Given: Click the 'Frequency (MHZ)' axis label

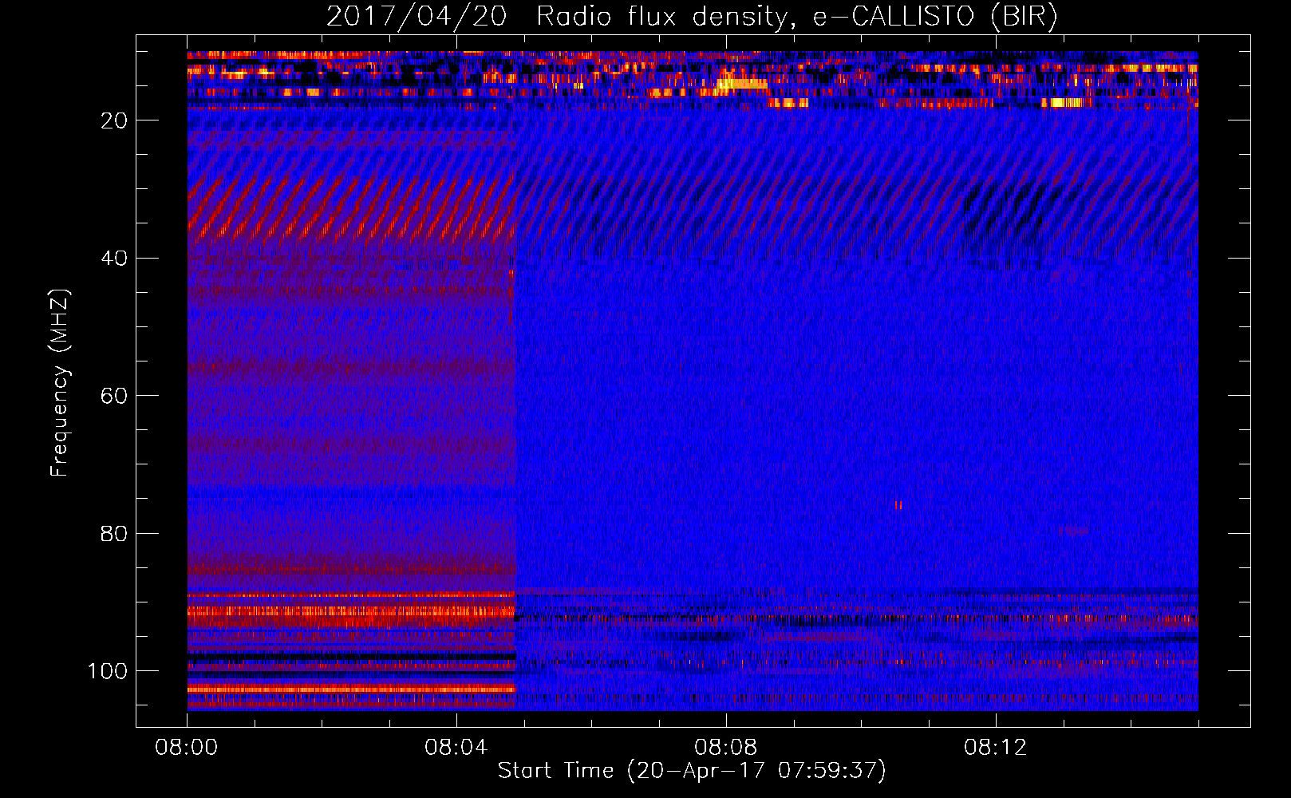Looking at the screenshot, I should coord(60,383).
